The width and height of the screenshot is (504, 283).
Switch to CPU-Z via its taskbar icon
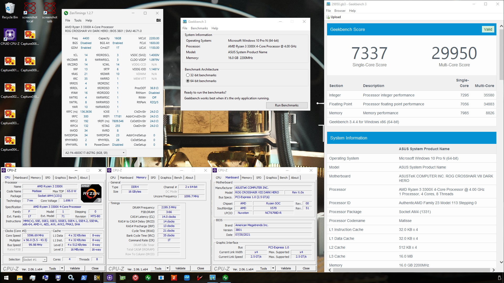[x=109, y=277]
